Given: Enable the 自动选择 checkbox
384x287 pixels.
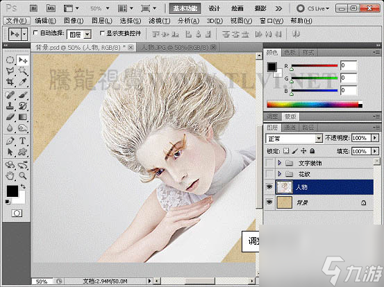Looking at the screenshot, I should point(35,33).
